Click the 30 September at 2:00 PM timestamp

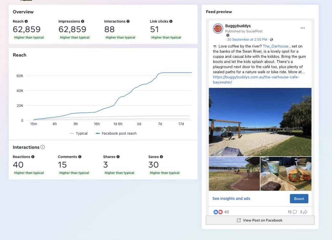click(247, 40)
